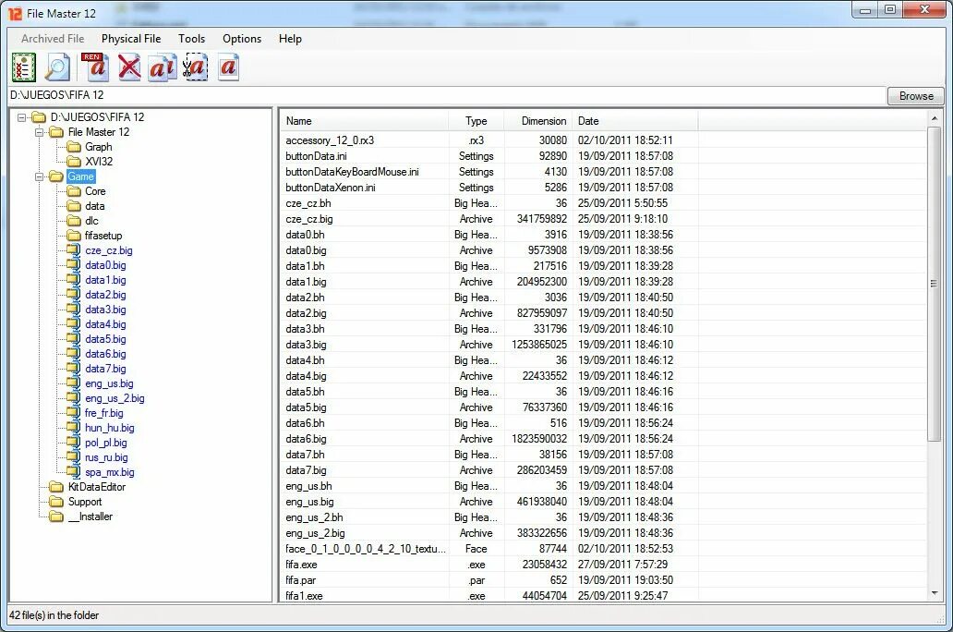The image size is (953, 632).
Task: Collapse the File Master 12 tree node
Action: 40,132
